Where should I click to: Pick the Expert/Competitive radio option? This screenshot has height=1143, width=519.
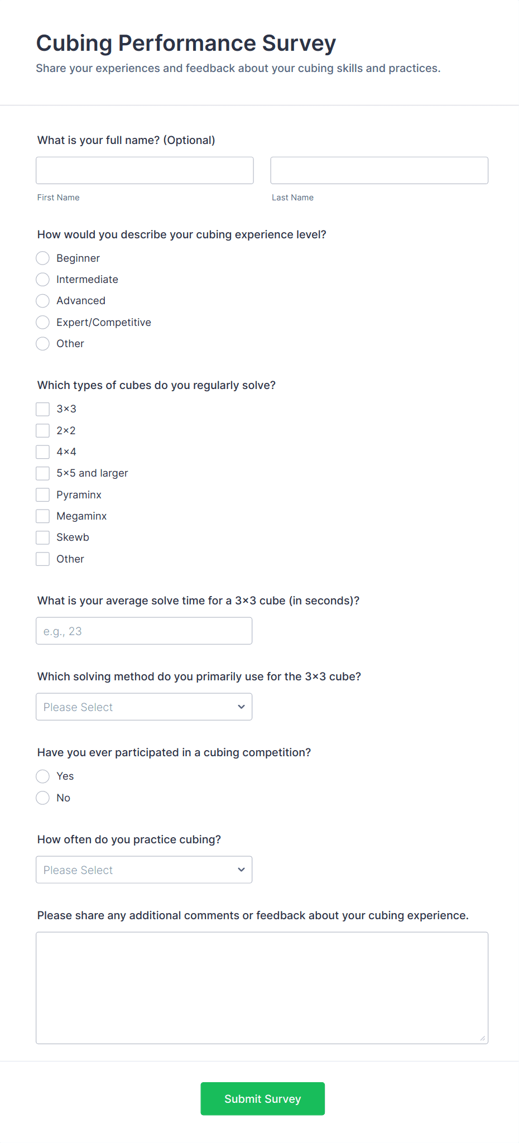(x=43, y=322)
